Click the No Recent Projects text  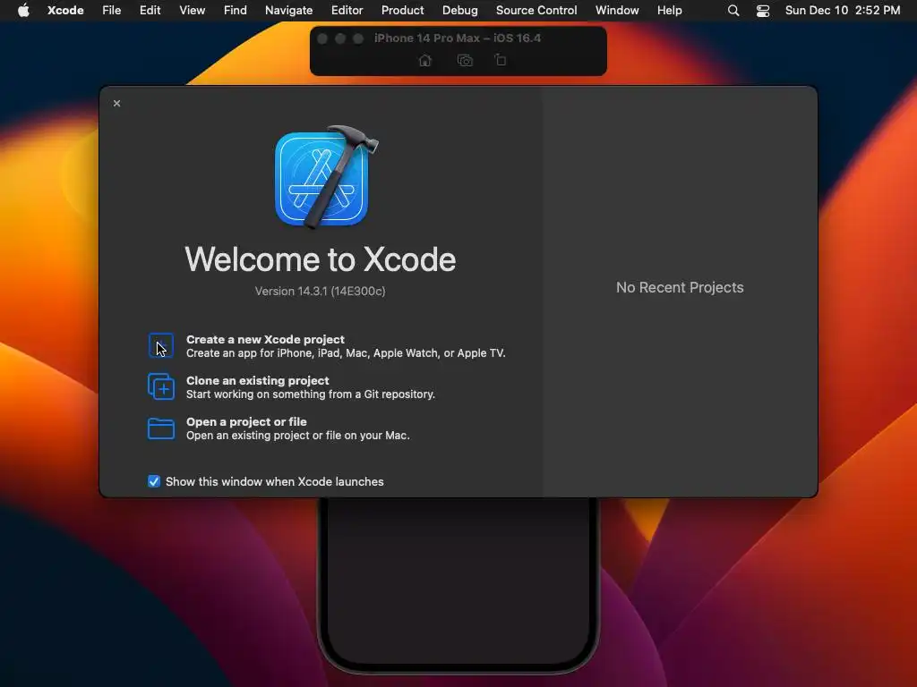(680, 287)
